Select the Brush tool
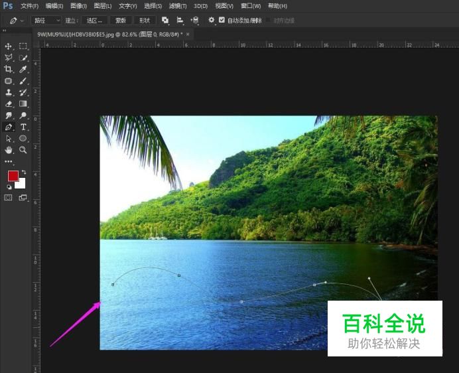459x373 pixels. [23, 81]
